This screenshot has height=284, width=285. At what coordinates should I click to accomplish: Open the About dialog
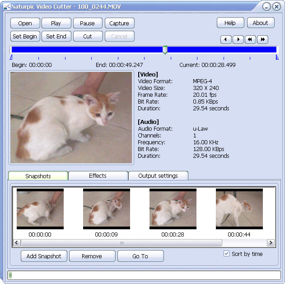click(261, 23)
